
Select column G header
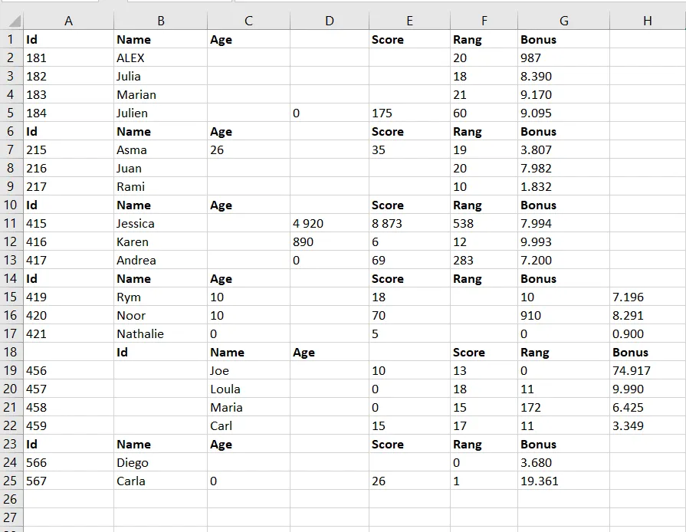tap(563, 21)
